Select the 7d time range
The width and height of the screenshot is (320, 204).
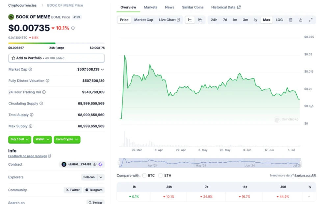[225, 20]
